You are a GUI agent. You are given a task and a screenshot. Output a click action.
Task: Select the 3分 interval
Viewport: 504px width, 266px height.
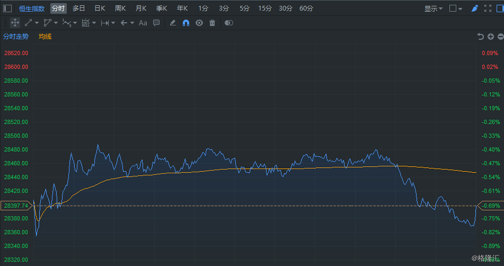[224, 8]
